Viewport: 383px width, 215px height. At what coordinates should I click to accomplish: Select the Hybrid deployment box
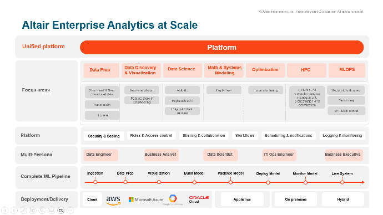(x=343, y=199)
